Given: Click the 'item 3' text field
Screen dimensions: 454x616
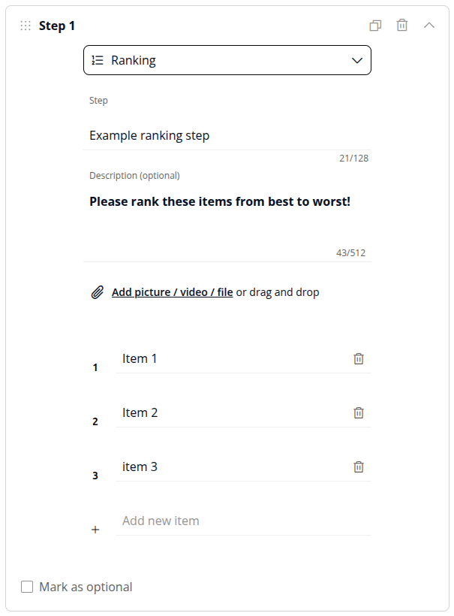Looking at the screenshot, I should point(233,467).
